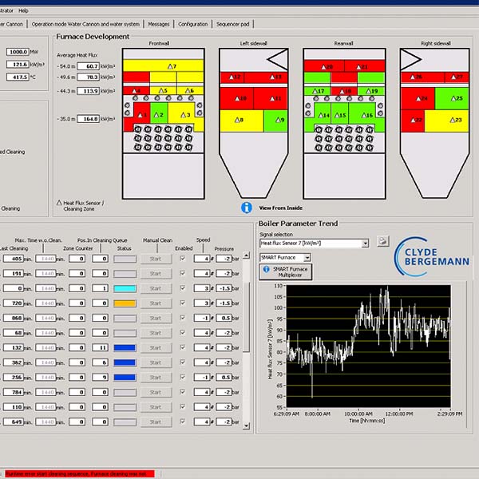
Task: Select green zone 2 on the Frontwall
Action: click(159, 115)
